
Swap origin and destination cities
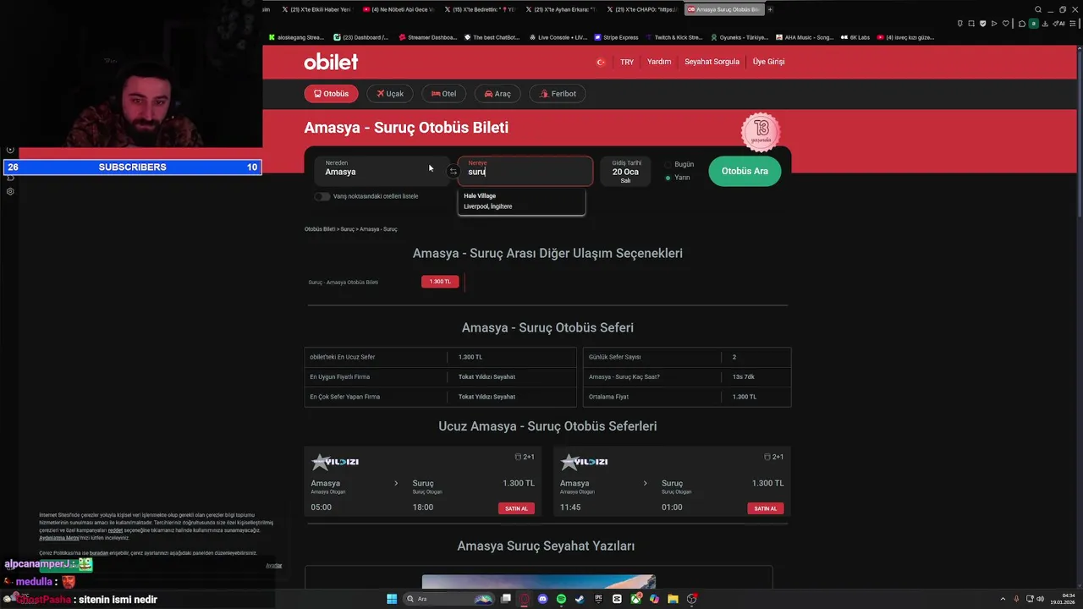[454, 172]
